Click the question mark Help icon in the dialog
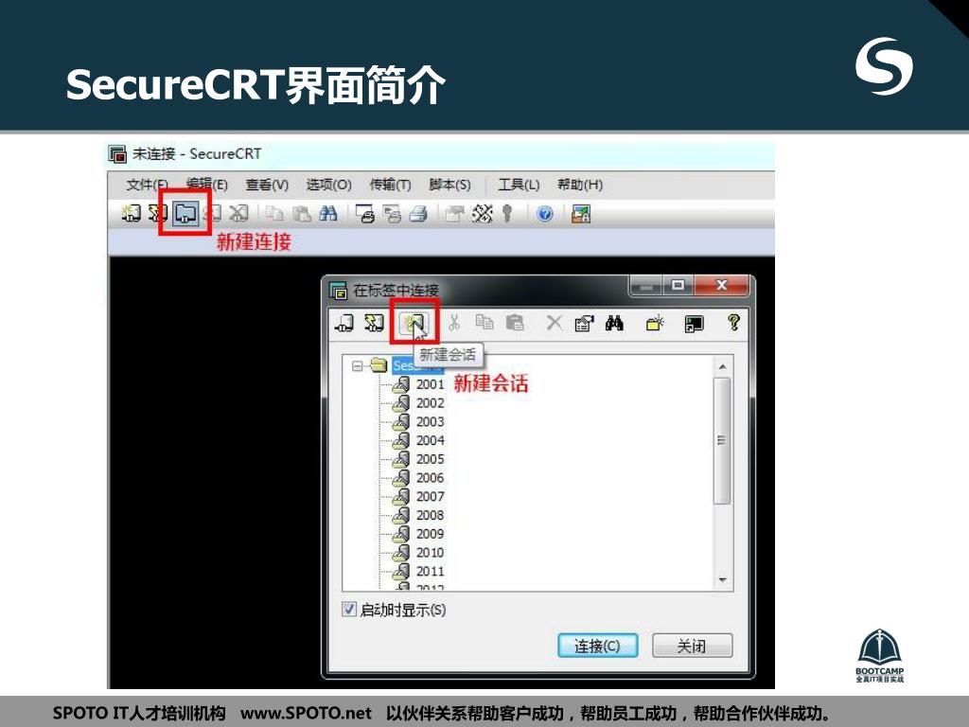The width and height of the screenshot is (969, 727). pos(733,322)
